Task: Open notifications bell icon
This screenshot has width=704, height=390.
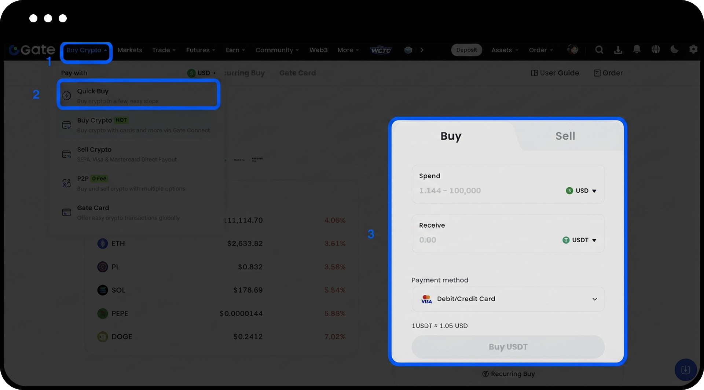Action: [x=637, y=49]
